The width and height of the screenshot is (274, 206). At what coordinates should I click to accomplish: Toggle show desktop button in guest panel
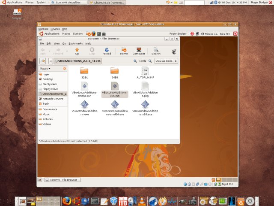point(40,180)
